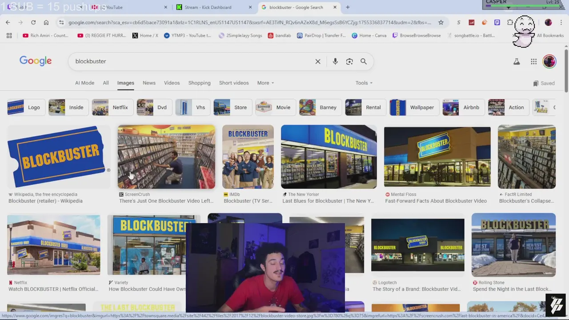569x320 pixels.
Task: Open Rolling Stone snowy store image
Action: [x=513, y=245]
